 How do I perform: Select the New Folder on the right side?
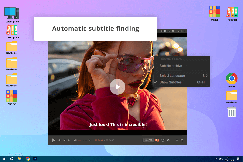(x=232, y=97)
